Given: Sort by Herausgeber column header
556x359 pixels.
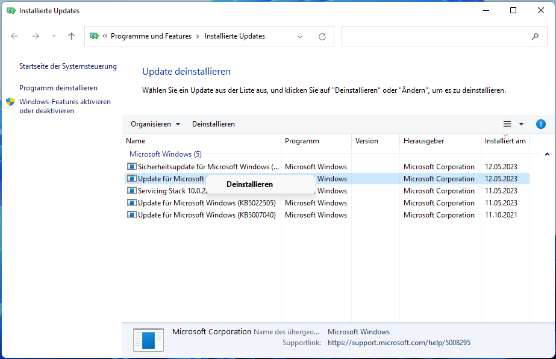Looking at the screenshot, I should pos(440,141).
